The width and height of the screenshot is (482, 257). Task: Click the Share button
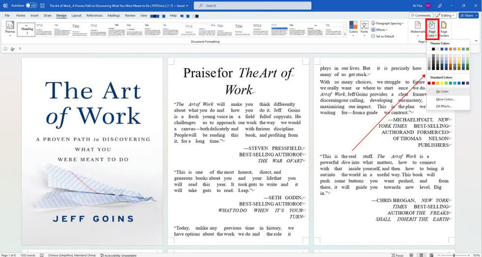point(468,15)
